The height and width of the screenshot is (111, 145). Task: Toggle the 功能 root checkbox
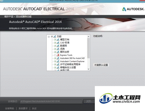(52, 37)
